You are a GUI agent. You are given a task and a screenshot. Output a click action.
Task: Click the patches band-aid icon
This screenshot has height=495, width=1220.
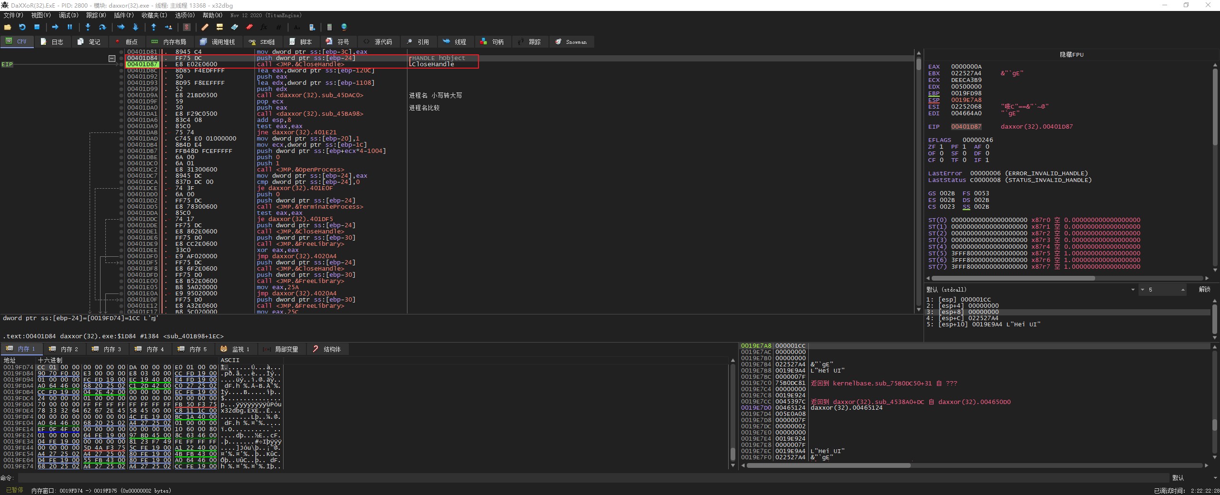pos(205,27)
